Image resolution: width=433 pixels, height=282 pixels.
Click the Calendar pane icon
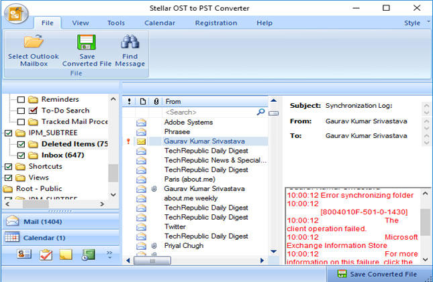[12, 237]
